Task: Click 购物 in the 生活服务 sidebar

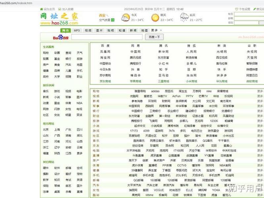Action: pos(46,53)
